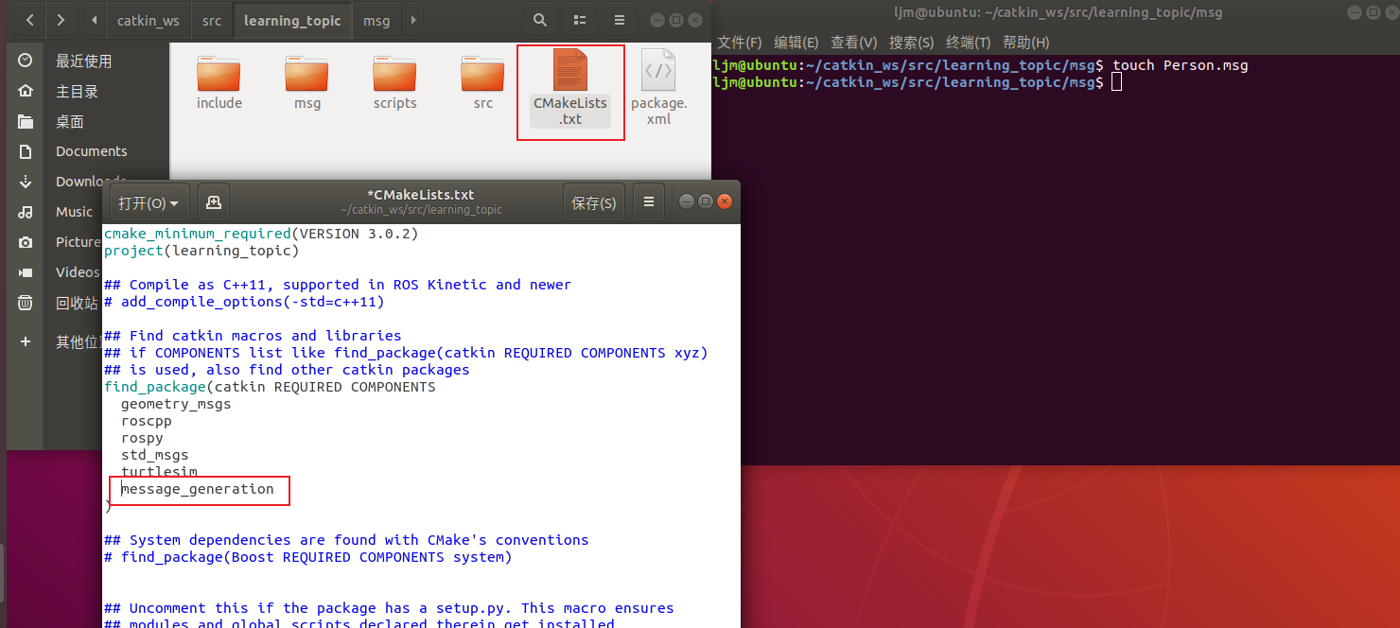Select the msg folder icon
This screenshot has width=1400, height=628.
point(307,75)
